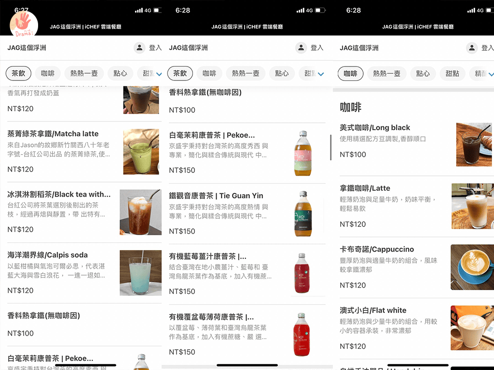Select the 咖啡 tab in middle screen
This screenshot has height=370, width=494.
click(x=209, y=73)
